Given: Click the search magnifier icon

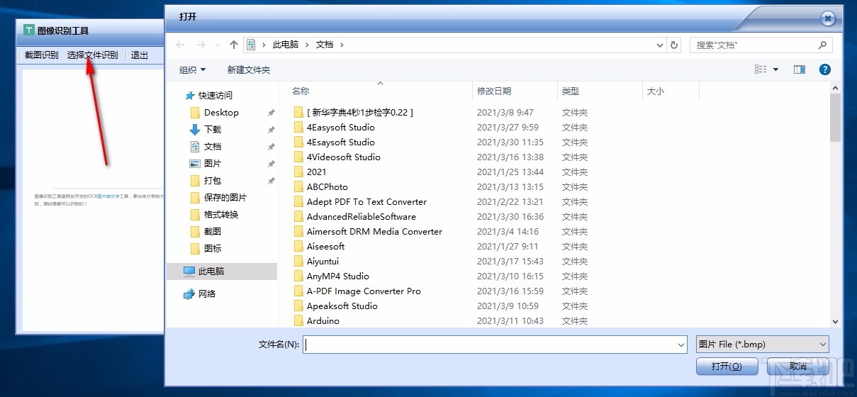Looking at the screenshot, I should click(822, 45).
